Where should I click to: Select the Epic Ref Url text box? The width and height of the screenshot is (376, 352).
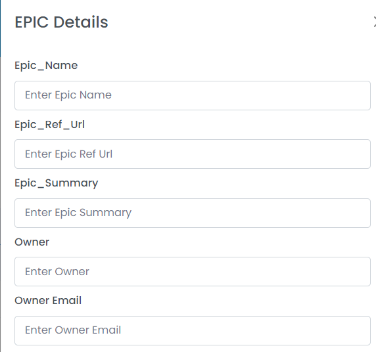pyautogui.click(x=193, y=154)
